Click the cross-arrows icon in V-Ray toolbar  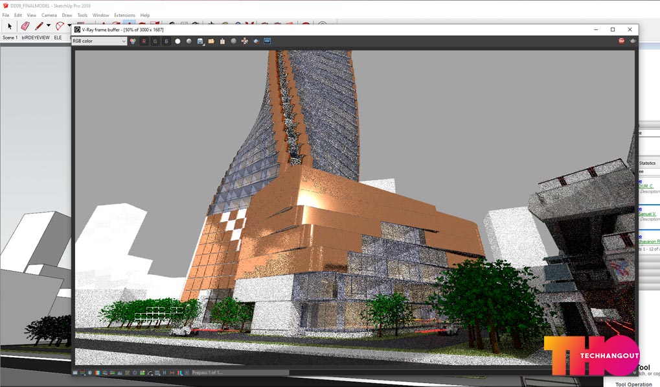click(x=245, y=41)
